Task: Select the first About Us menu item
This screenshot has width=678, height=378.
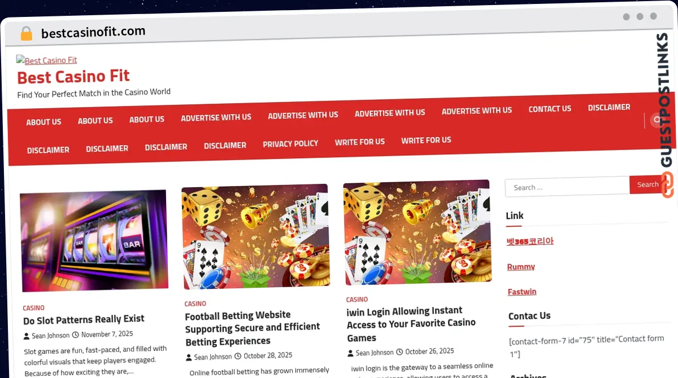Action: tap(44, 122)
